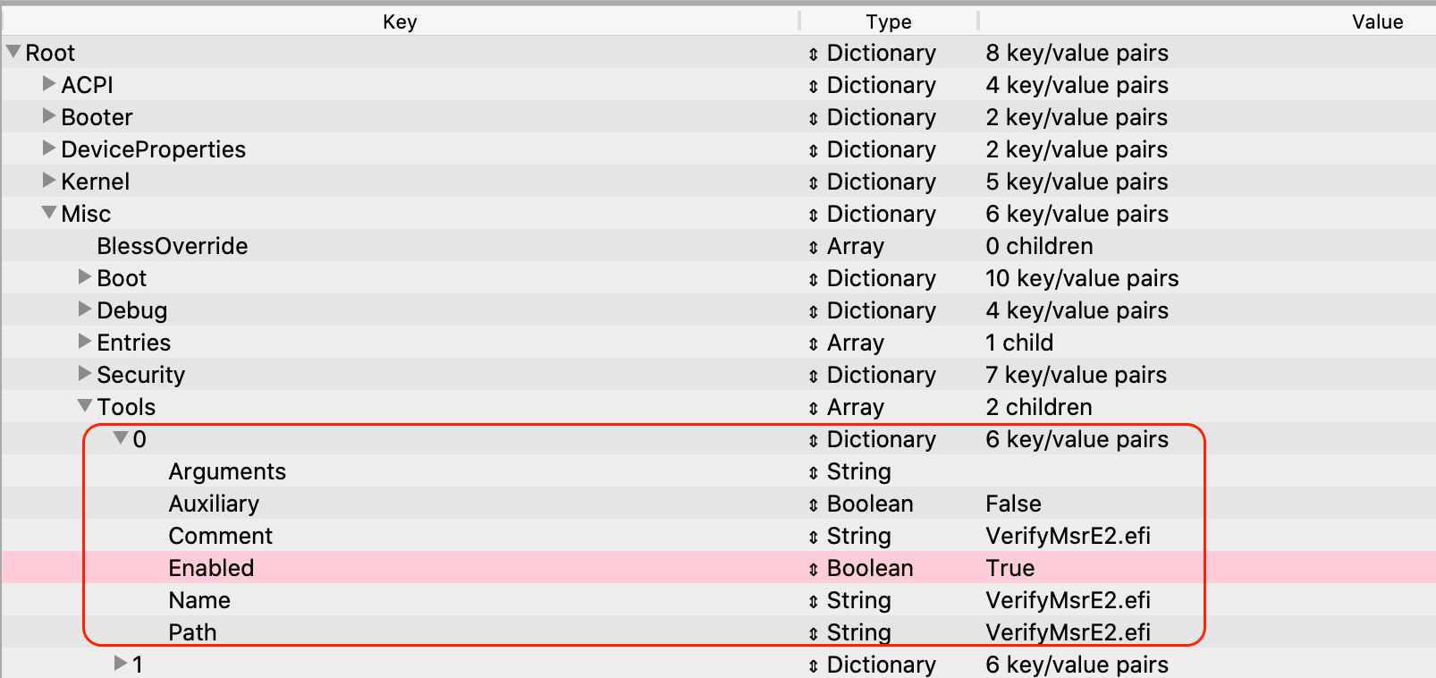The height and width of the screenshot is (678, 1436).
Task: Open type selector arrows for Enabled row
Action: (x=813, y=569)
